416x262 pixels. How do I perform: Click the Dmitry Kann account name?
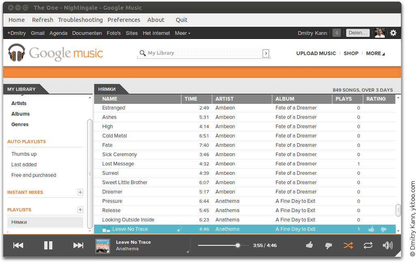click(x=312, y=33)
